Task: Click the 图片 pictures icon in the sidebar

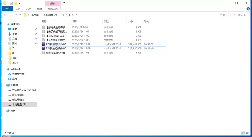Action: pos(10,43)
